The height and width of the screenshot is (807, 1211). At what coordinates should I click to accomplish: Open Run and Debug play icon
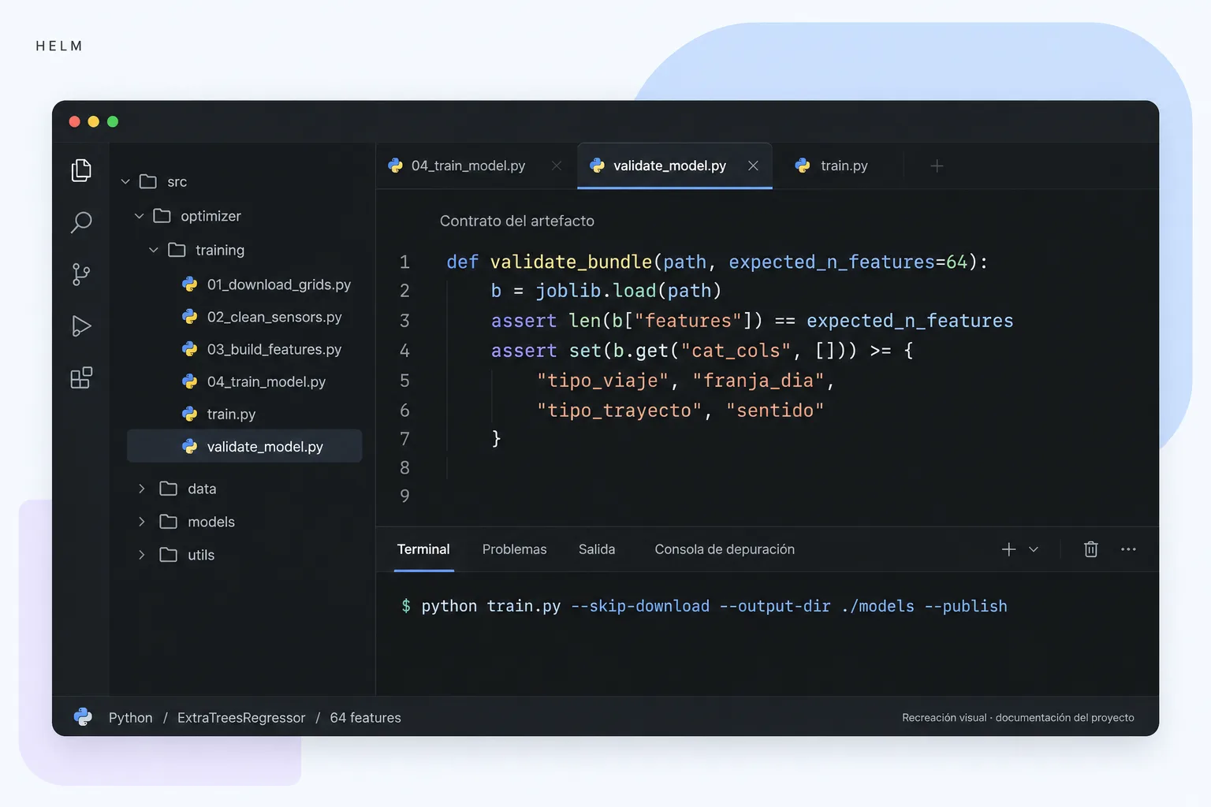click(81, 326)
